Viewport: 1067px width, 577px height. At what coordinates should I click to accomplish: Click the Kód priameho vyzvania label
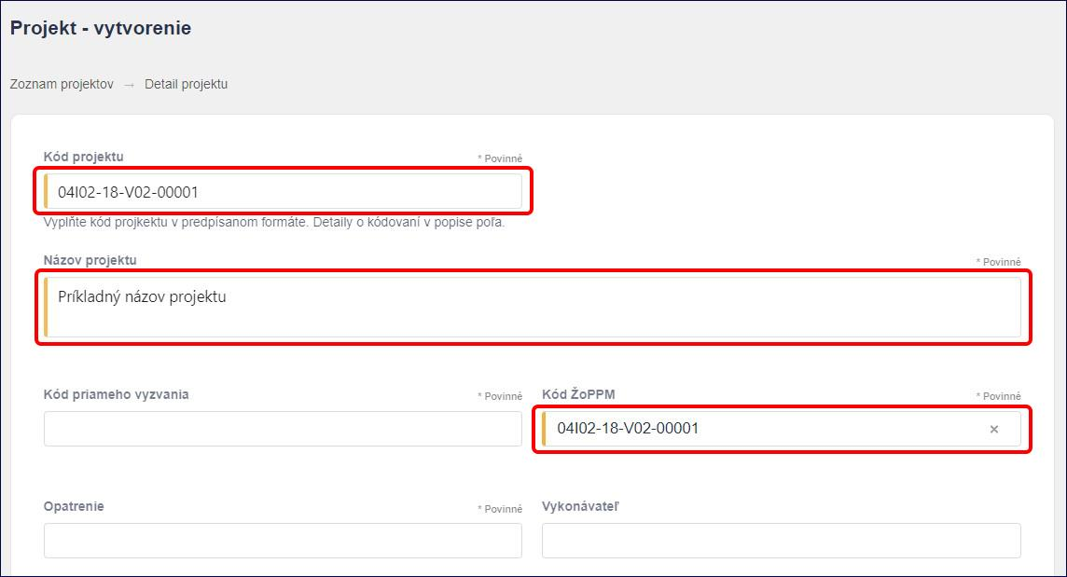click(x=117, y=394)
